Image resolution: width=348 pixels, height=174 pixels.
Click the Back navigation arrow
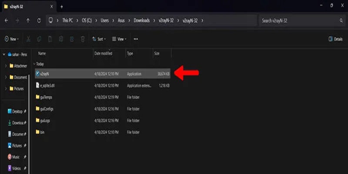click(x=6, y=20)
